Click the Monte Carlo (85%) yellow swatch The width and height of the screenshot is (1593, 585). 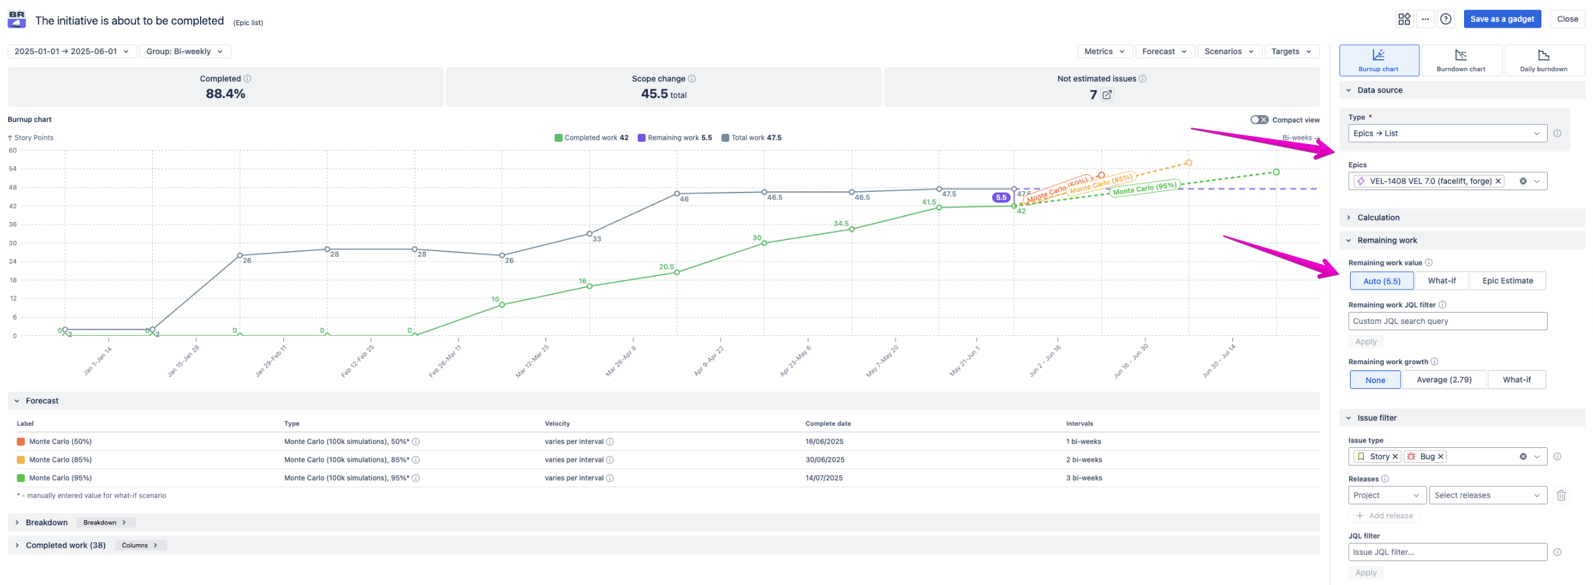click(x=21, y=460)
